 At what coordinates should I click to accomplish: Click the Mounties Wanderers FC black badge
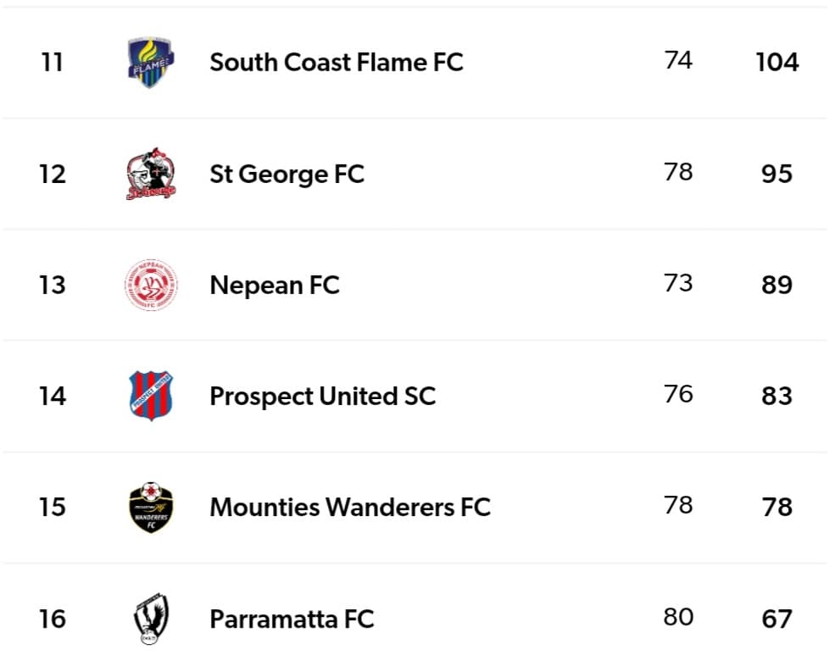[150, 508]
